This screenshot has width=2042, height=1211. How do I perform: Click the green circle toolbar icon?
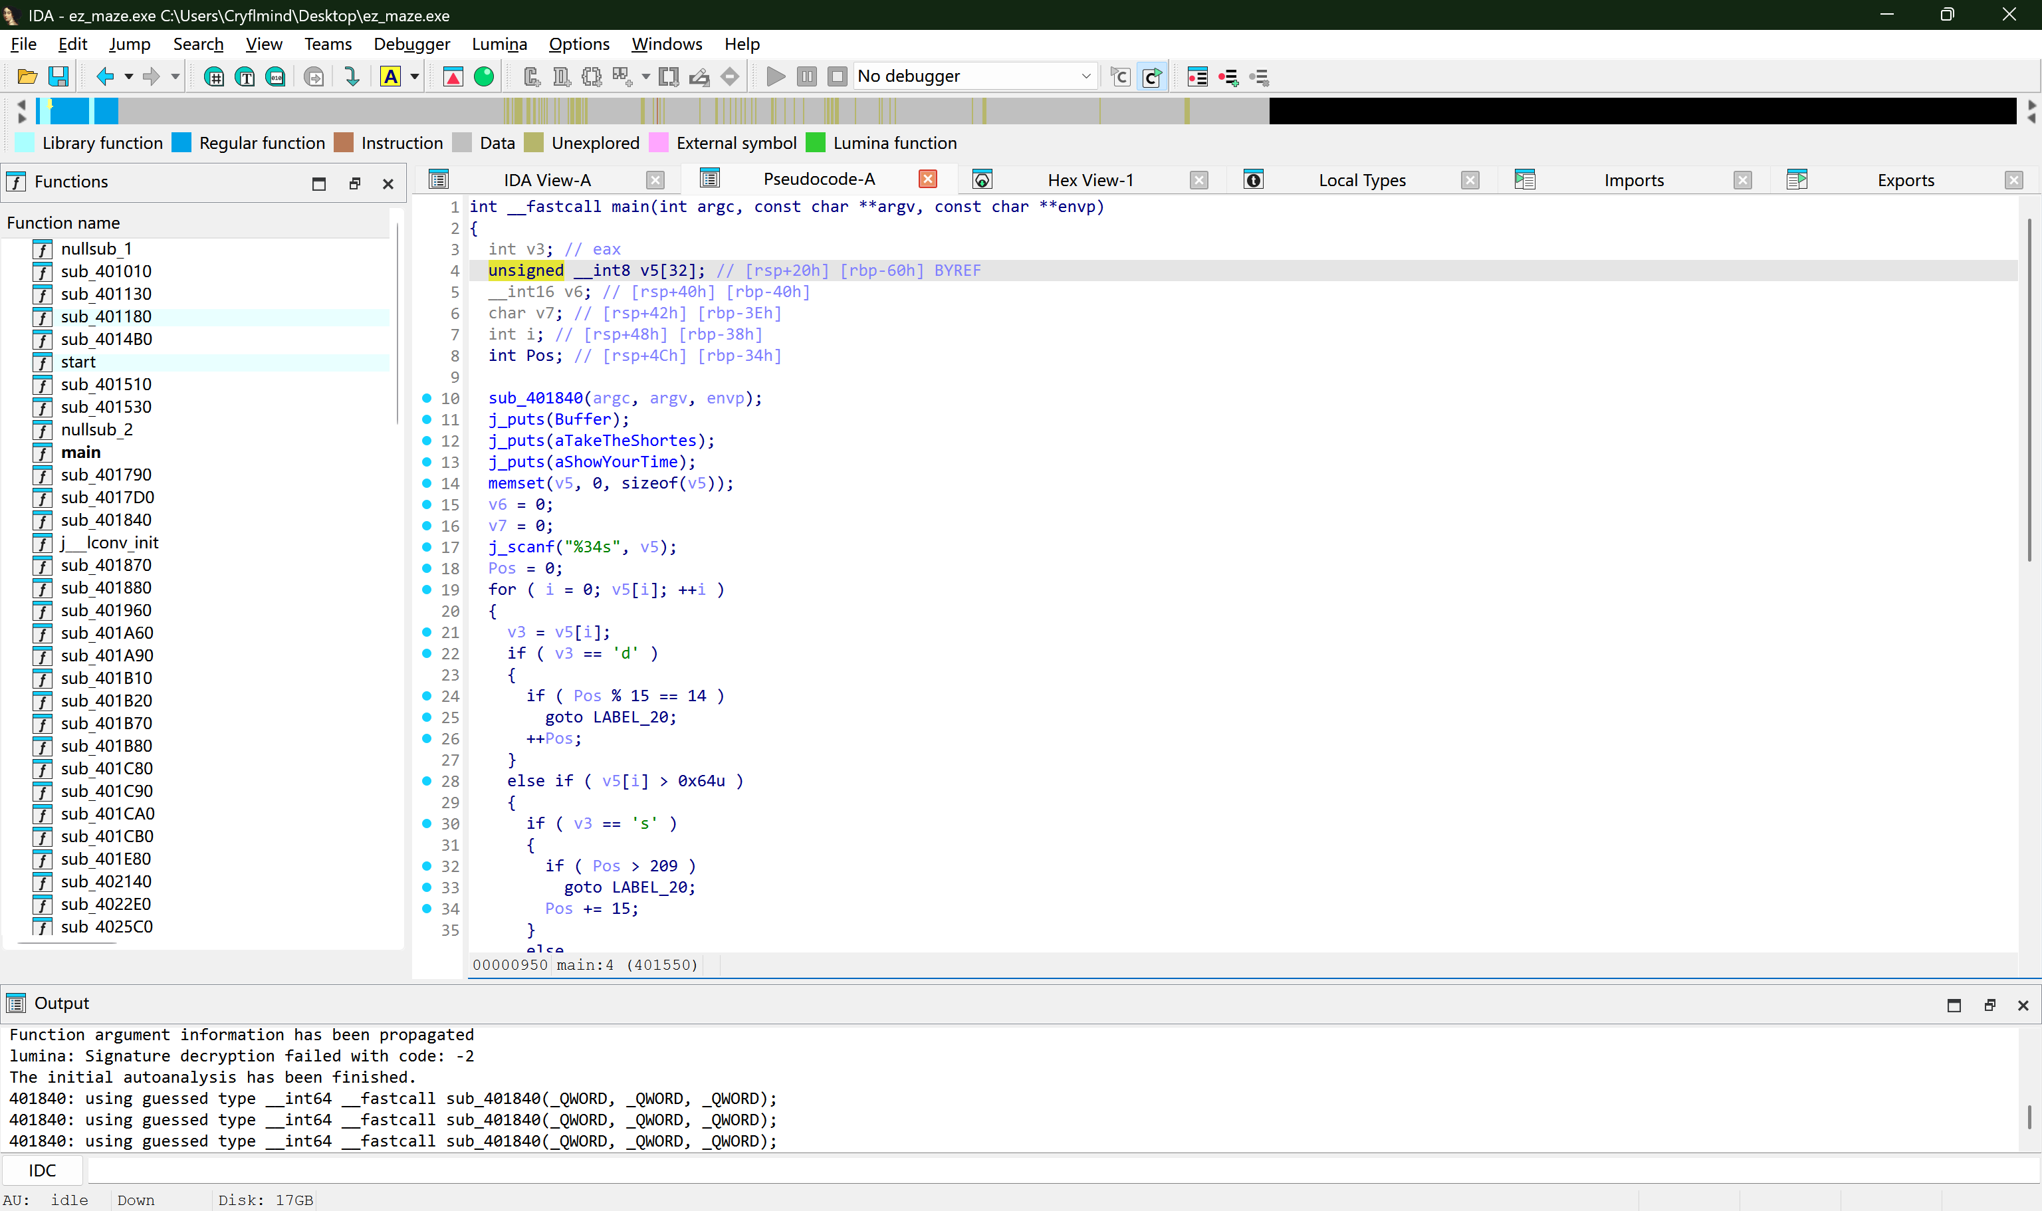point(484,76)
